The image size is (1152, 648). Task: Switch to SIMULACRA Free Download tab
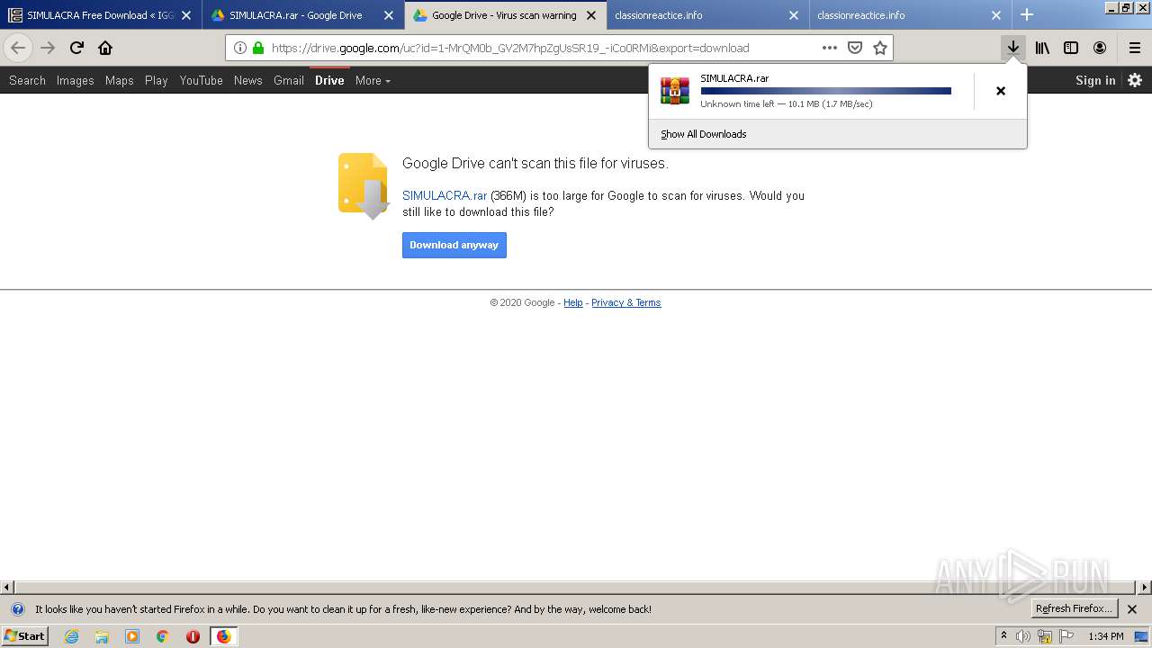tap(101, 15)
